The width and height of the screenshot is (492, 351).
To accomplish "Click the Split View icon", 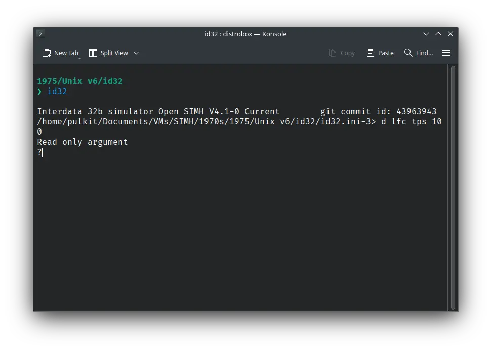I will pos(93,53).
